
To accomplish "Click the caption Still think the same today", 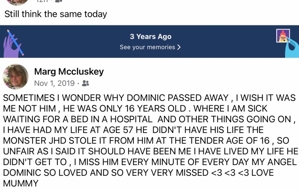I will pyautogui.click(x=56, y=14).
